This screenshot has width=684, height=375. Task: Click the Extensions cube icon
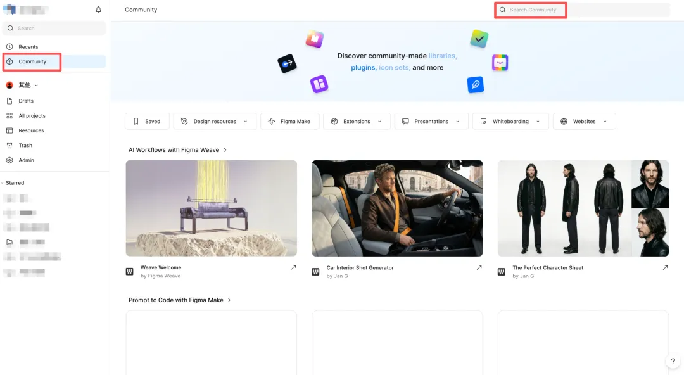point(334,122)
